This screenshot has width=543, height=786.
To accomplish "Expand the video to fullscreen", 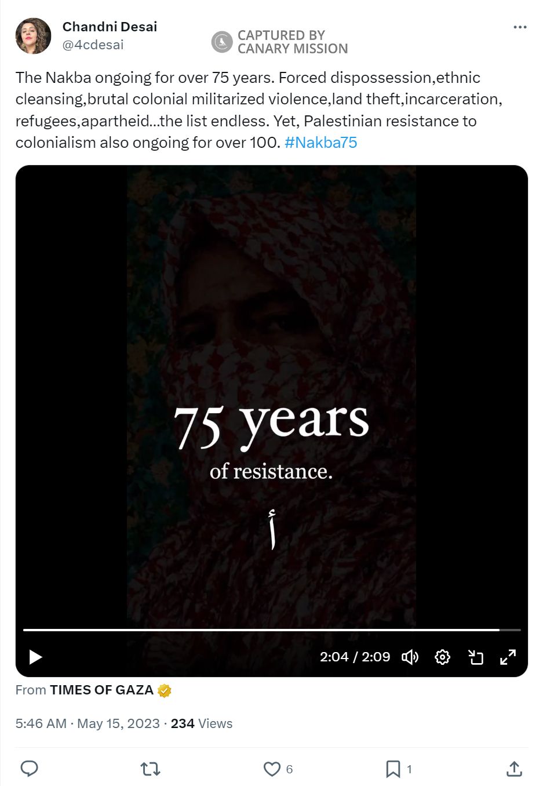I will coord(508,657).
